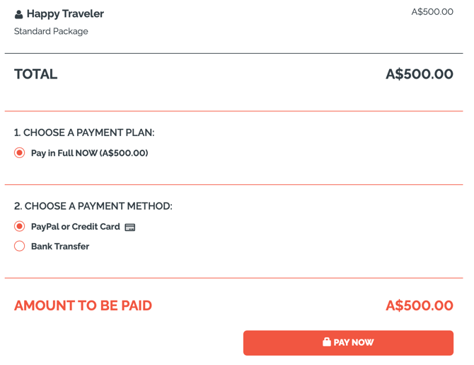This screenshot has height=365, width=474.
Task: Click the TOTAL label
Action: coord(36,74)
